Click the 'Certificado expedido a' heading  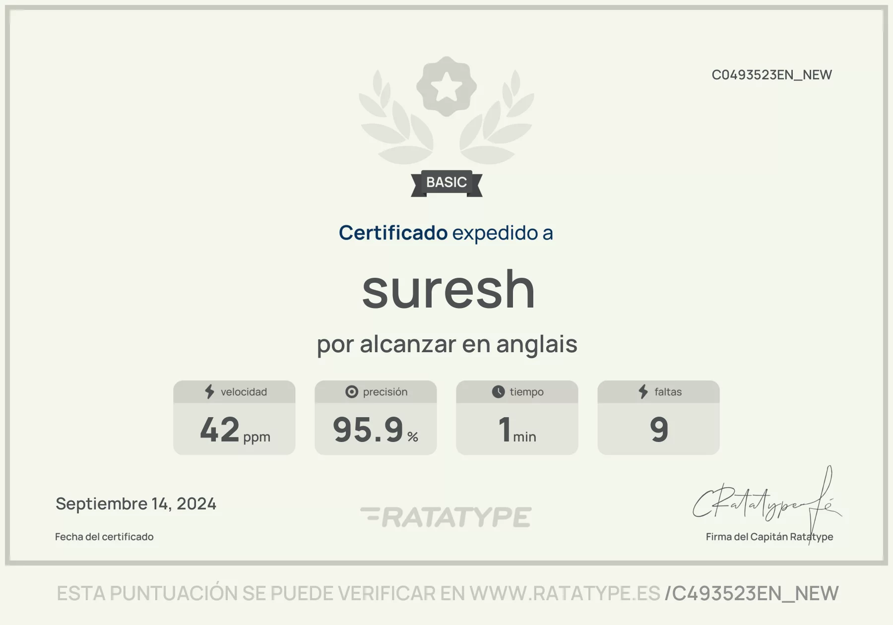[x=446, y=233]
